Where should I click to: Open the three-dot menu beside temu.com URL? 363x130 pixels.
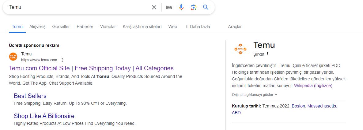tap(62, 60)
